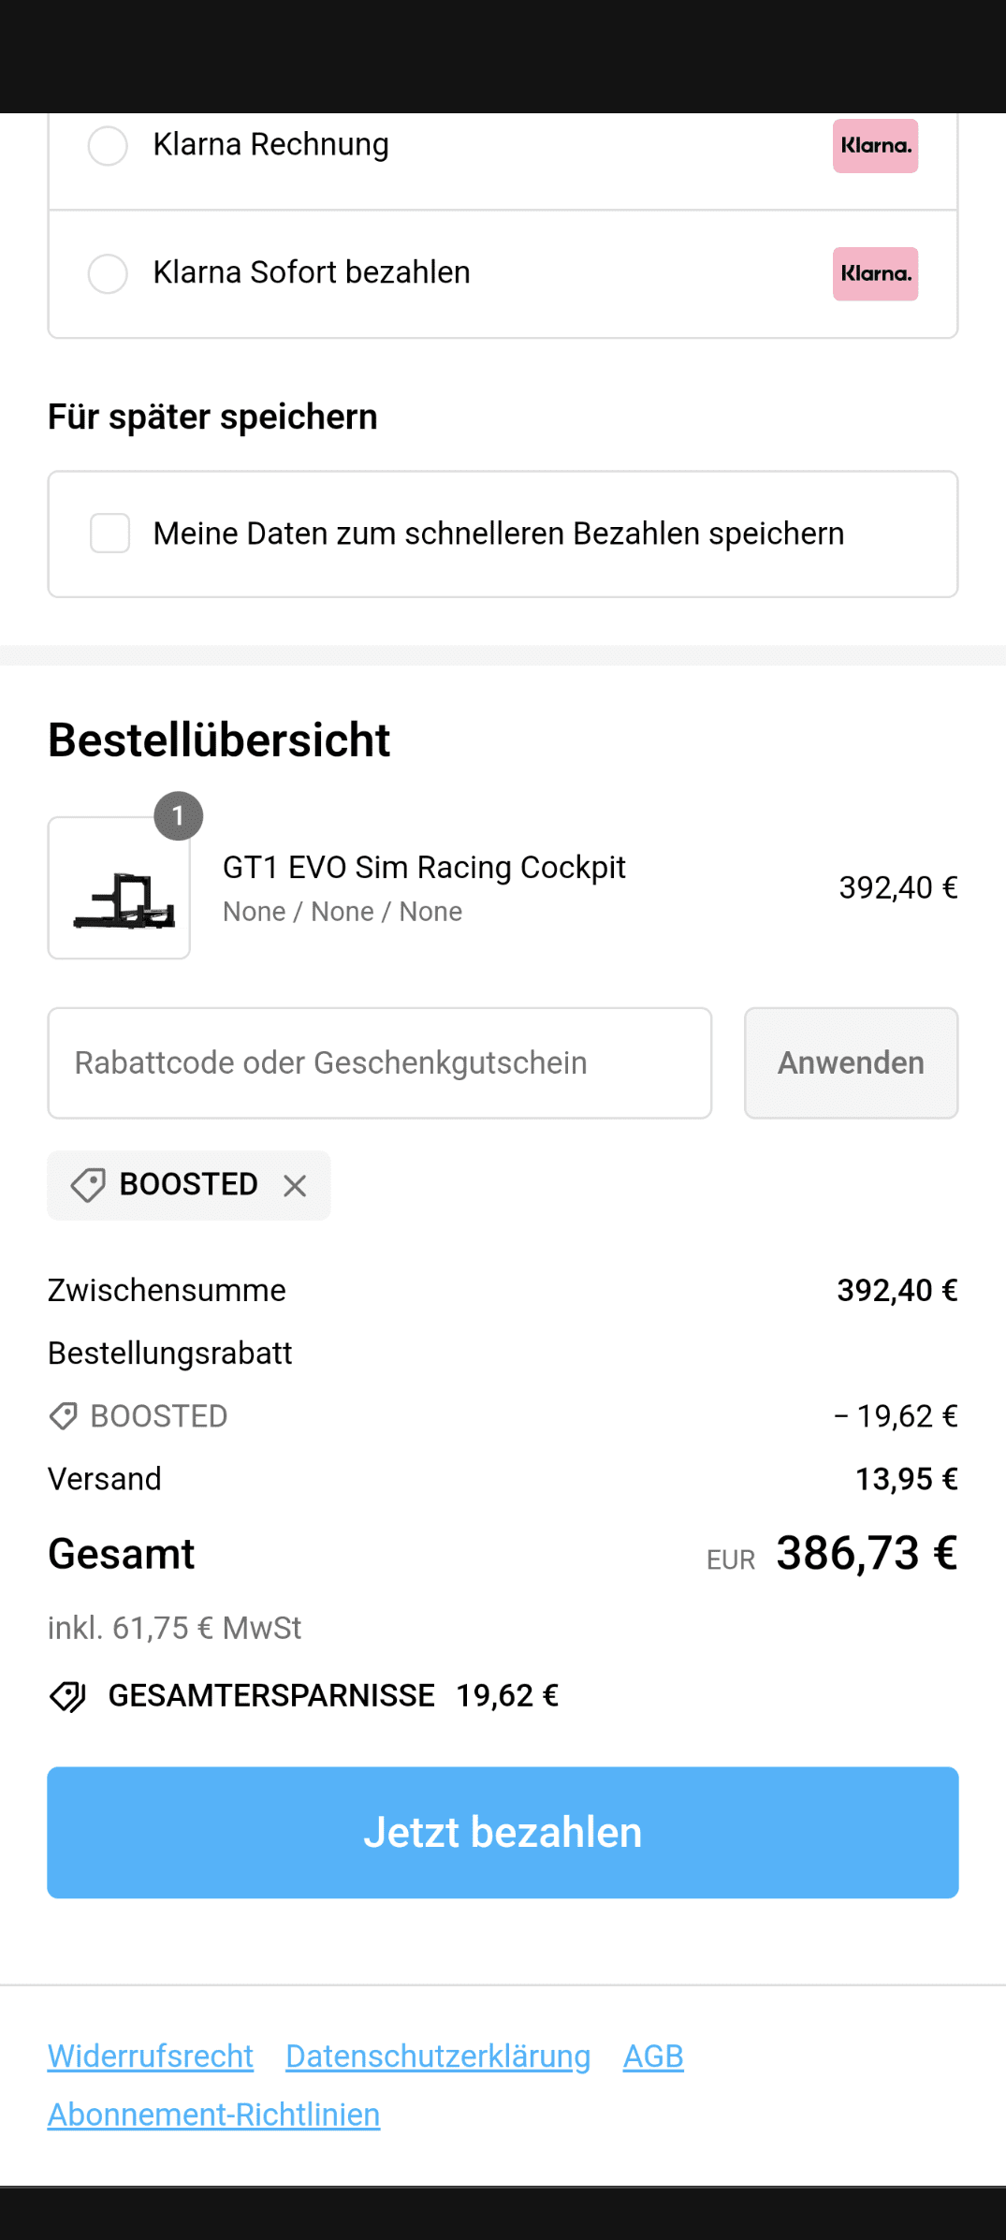Open Abonnement-Richtlinien link
Image resolution: width=1006 pixels, height=2240 pixels.
click(x=213, y=2115)
